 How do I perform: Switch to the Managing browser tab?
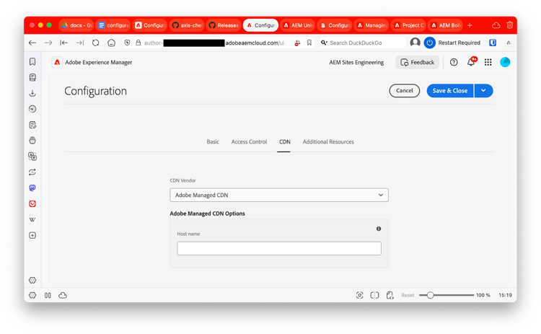(x=371, y=25)
